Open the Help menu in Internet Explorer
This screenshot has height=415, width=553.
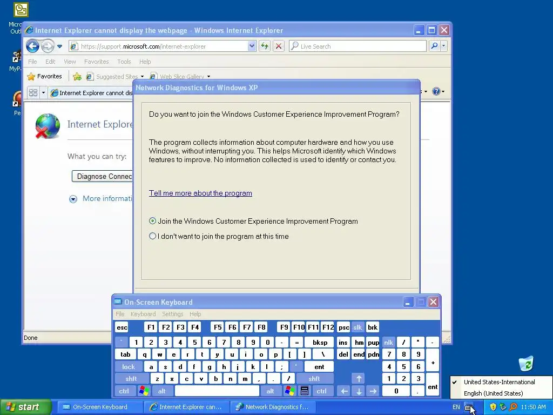tap(145, 62)
